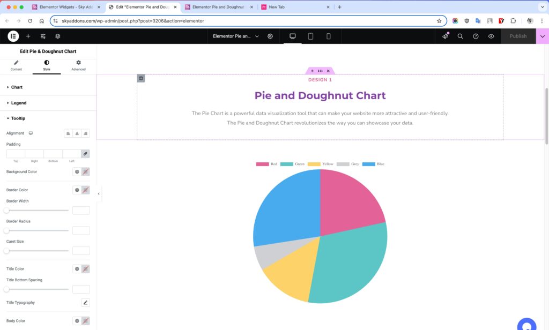This screenshot has width=549, height=330.
Task: Toggle Red legend item in chart
Action: coord(266,164)
